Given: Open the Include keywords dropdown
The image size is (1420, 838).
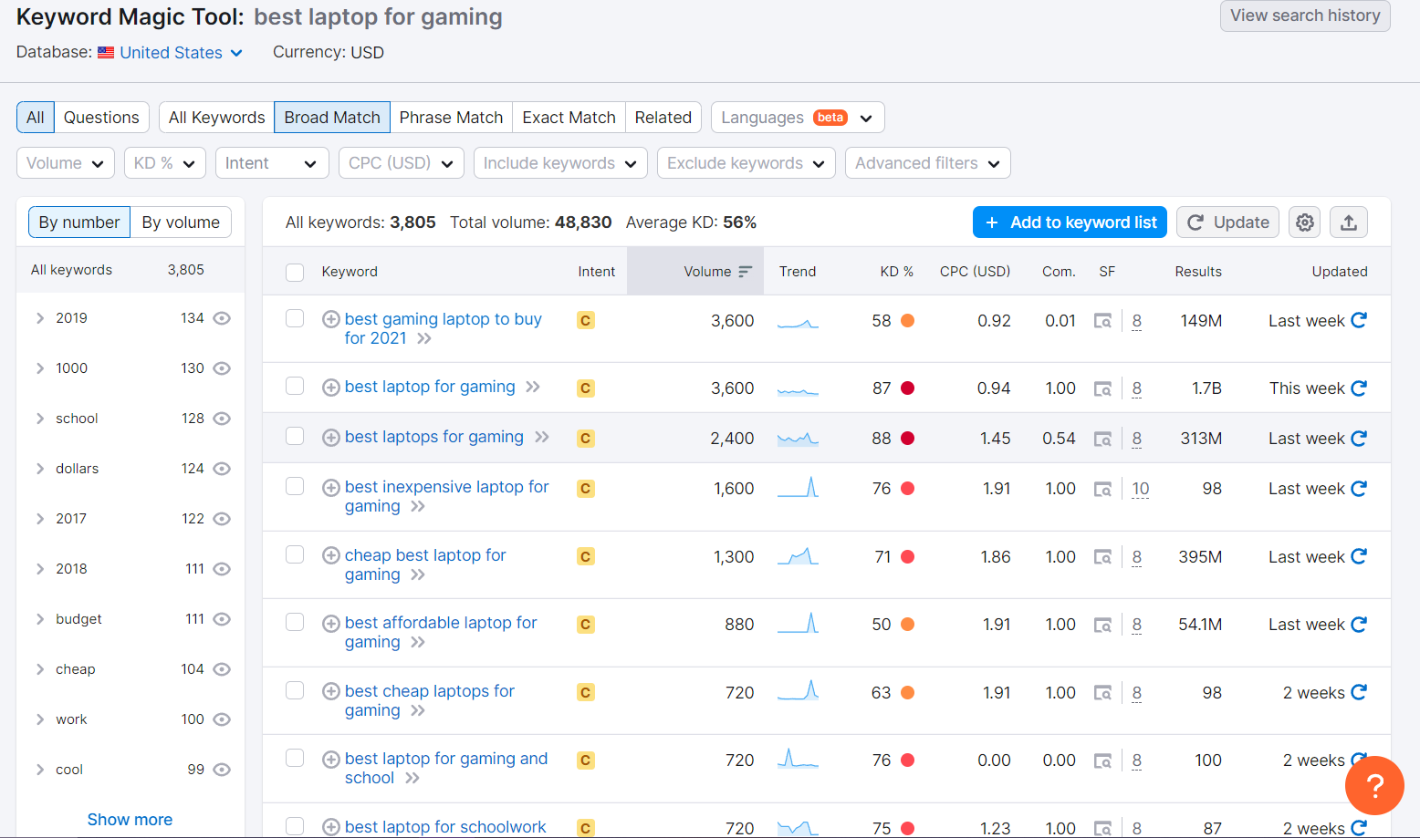Looking at the screenshot, I should click(560, 163).
